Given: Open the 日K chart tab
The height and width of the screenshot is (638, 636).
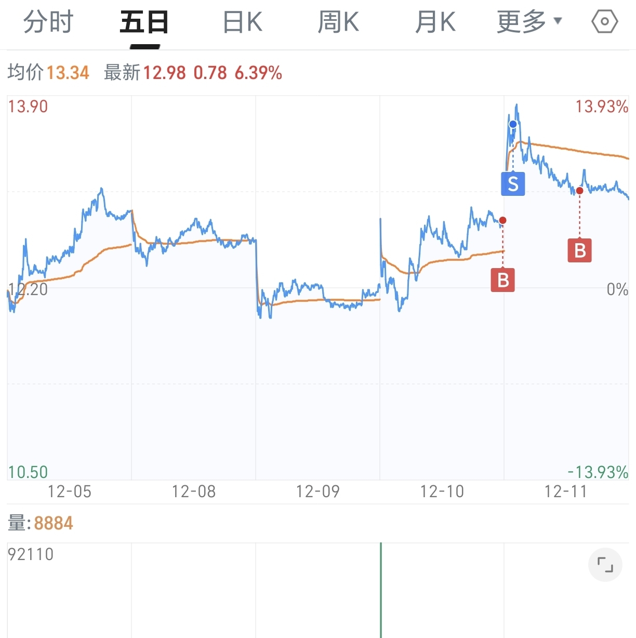Looking at the screenshot, I should pyautogui.click(x=243, y=22).
